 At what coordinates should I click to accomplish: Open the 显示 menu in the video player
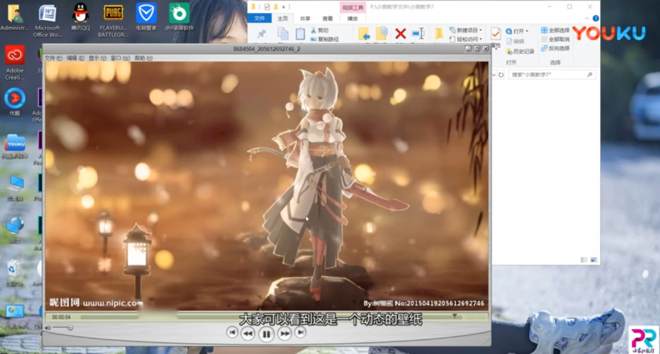click(x=97, y=58)
